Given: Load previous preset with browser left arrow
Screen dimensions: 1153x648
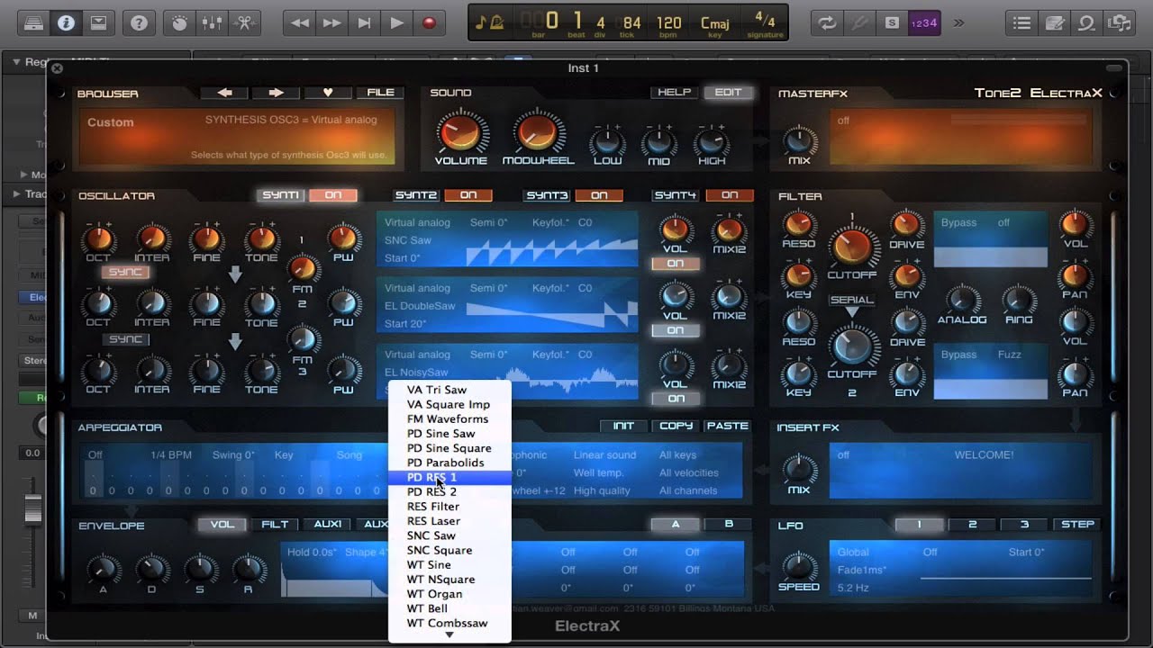Looking at the screenshot, I should click(x=224, y=93).
